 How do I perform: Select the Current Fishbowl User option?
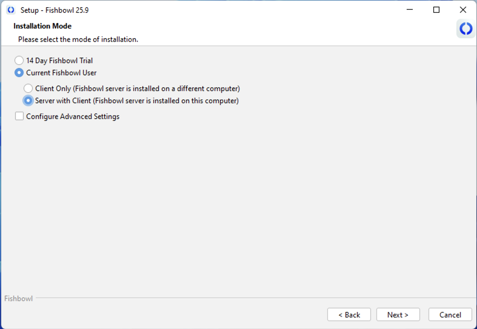click(19, 73)
